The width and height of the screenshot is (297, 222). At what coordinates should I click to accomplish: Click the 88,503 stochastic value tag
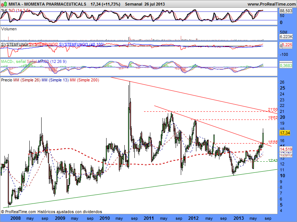[286, 11]
